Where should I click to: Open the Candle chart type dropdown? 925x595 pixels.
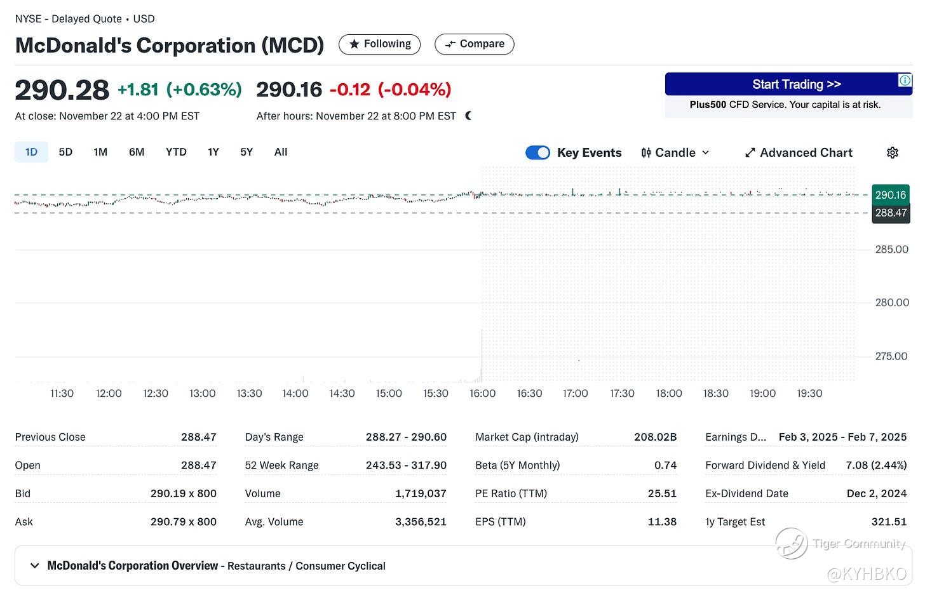click(675, 152)
